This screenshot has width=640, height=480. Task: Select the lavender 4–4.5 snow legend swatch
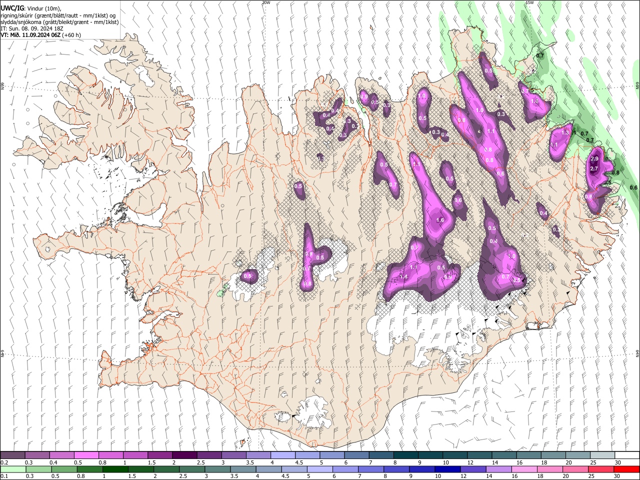point(283,455)
